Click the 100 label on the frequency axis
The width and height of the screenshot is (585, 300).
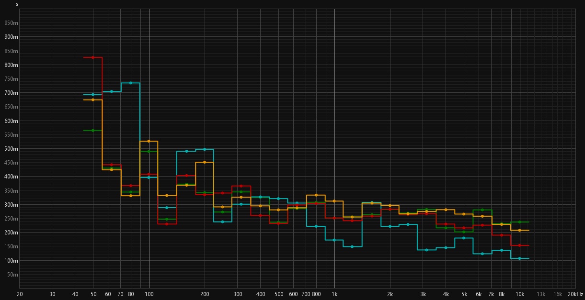[x=149, y=294]
